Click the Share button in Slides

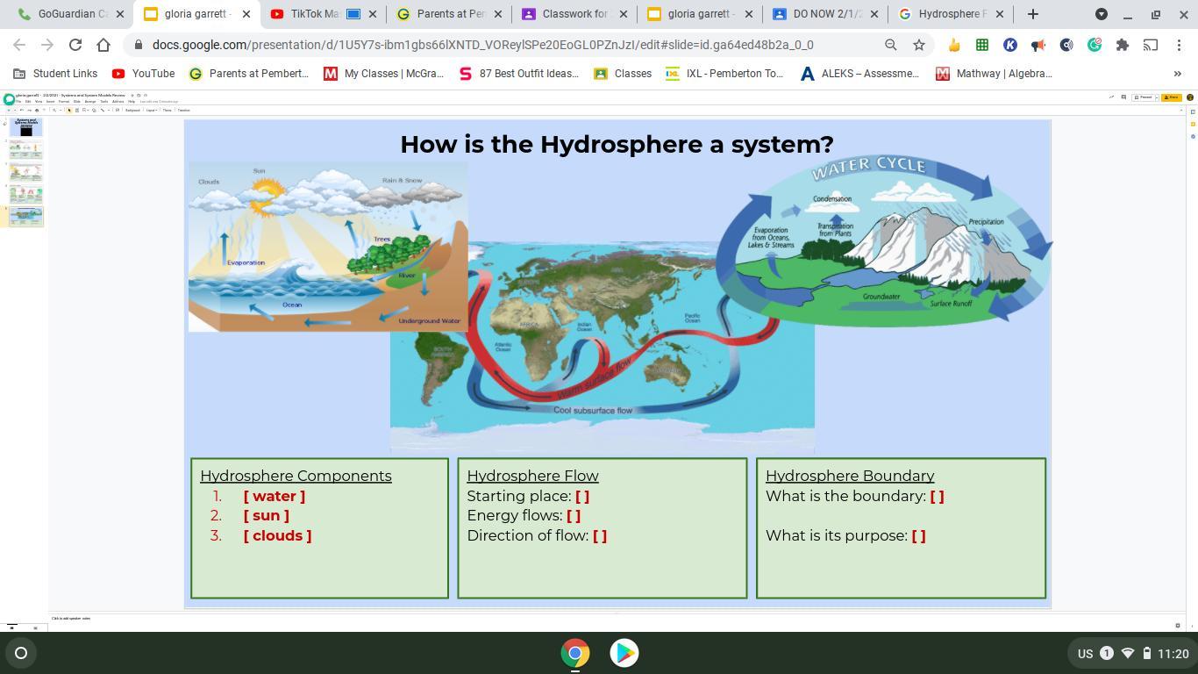[1171, 97]
